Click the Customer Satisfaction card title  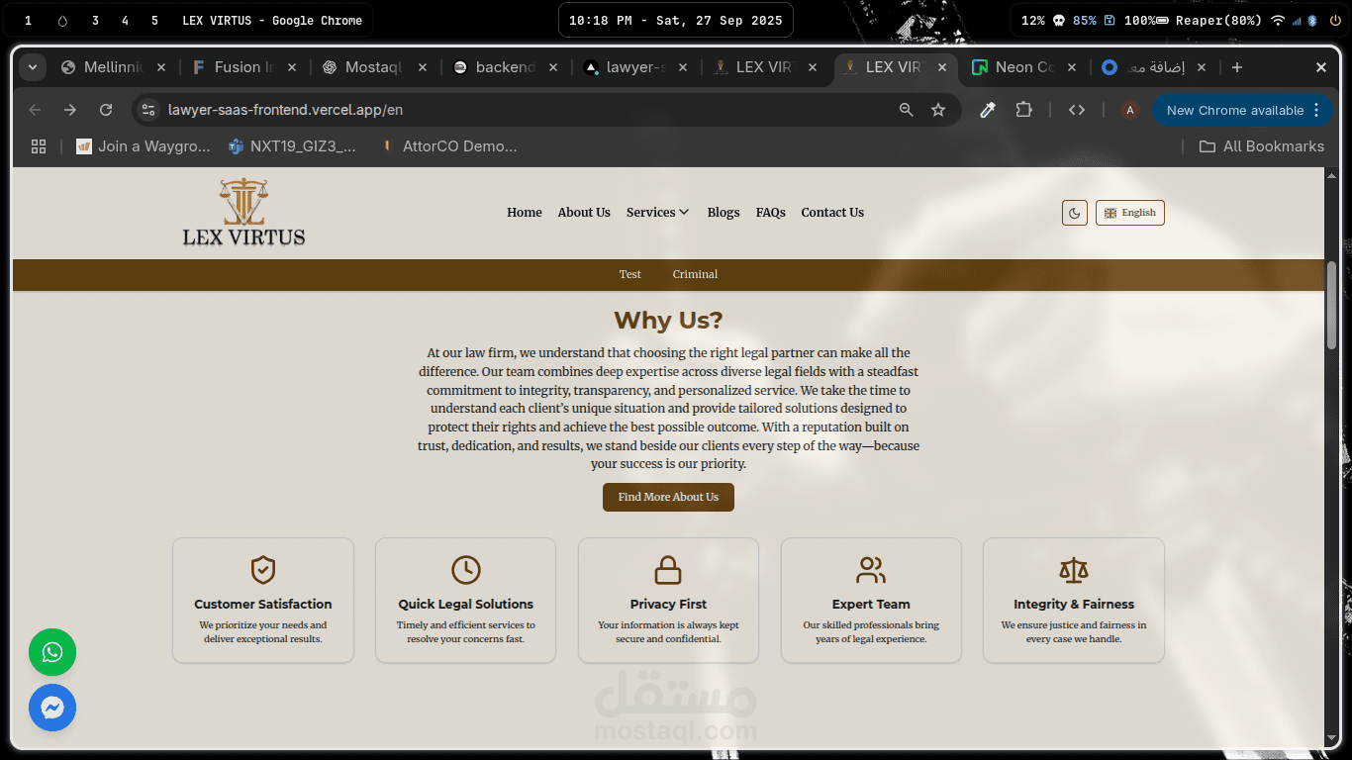click(x=263, y=604)
